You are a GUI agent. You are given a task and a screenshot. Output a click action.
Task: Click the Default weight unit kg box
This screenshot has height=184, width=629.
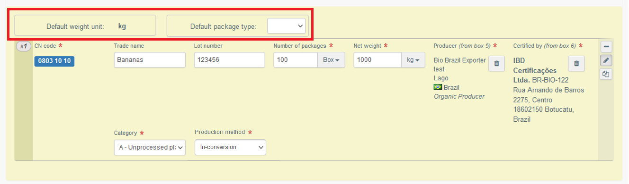click(85, 25)
